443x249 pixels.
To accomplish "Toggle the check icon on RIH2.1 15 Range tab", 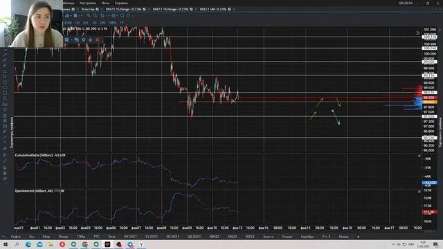I will (x=145, y=9).
